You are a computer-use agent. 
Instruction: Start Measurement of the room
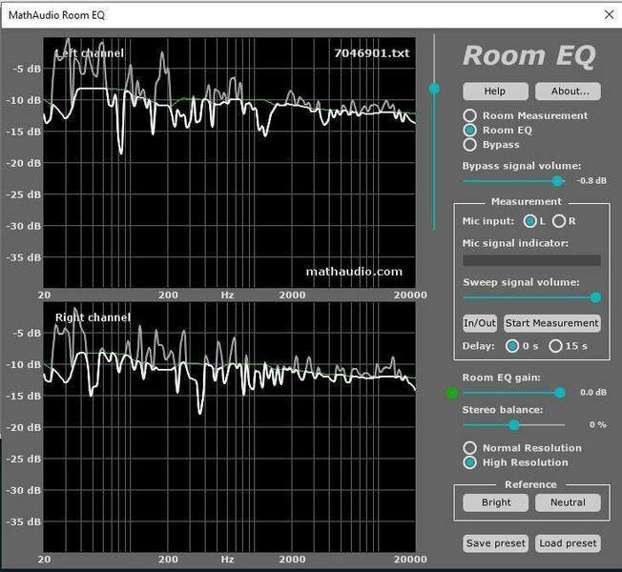click(551, 323)
